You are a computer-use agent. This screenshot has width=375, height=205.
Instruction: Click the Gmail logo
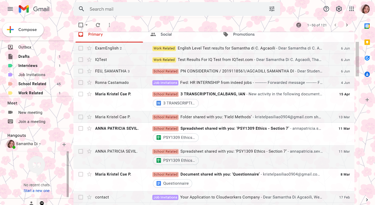point(34,9)
